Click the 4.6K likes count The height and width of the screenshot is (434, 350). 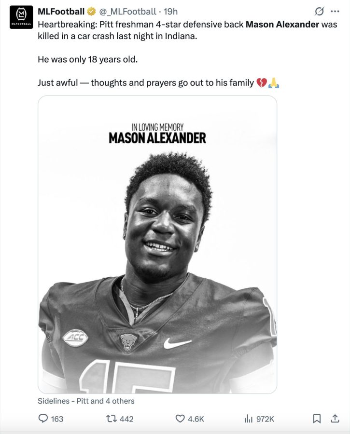[x=196, y=419]
